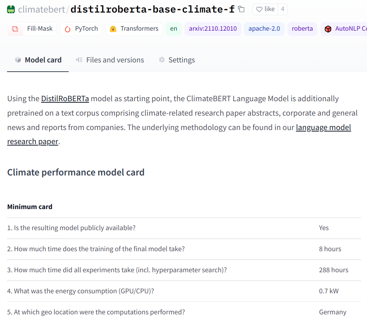The height and width of the screenshot is (331, 367).
Task: Click the en language tag
Action: [174, 29]
